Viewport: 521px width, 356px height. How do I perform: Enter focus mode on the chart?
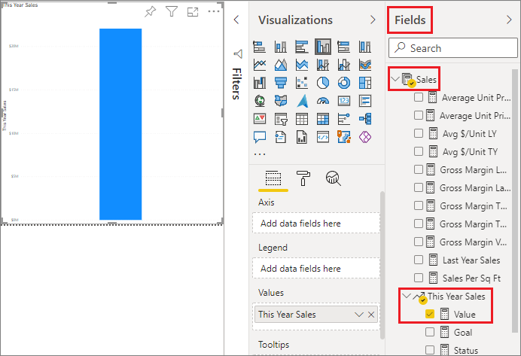(x=193, y=12)
